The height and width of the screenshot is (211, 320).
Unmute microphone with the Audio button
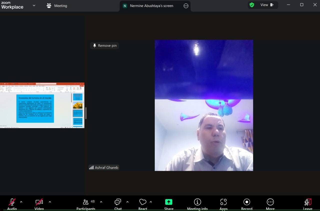pyautogui.click(x=12, y=203)
